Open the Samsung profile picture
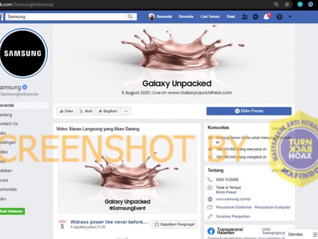318x239 pixels. (x=23, y=53)
